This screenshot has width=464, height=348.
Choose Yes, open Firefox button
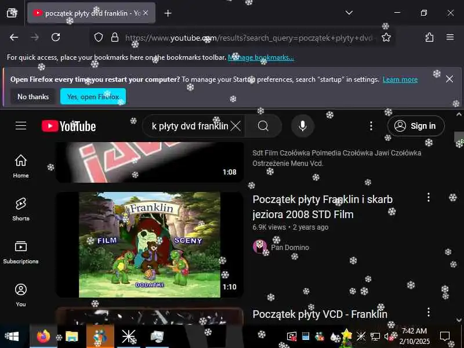[93, 97]
